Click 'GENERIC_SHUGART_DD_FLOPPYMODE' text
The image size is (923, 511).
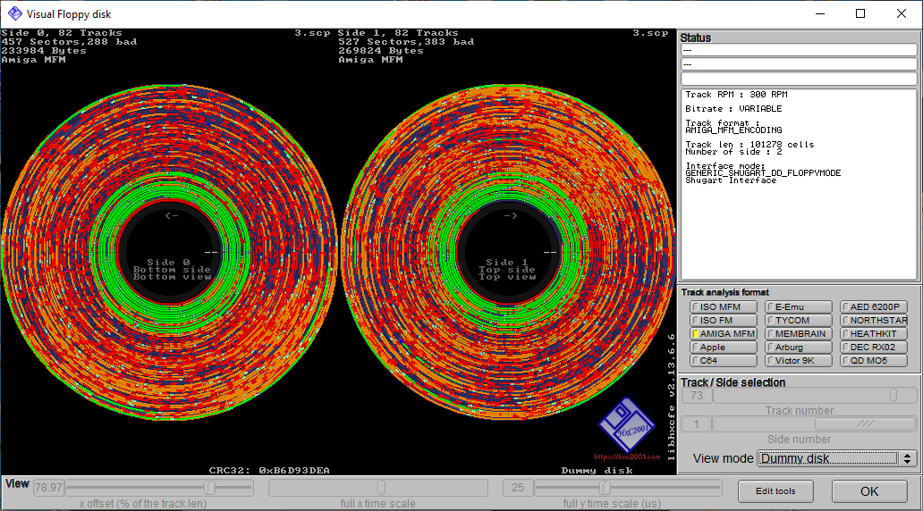(x=763, y=173)
